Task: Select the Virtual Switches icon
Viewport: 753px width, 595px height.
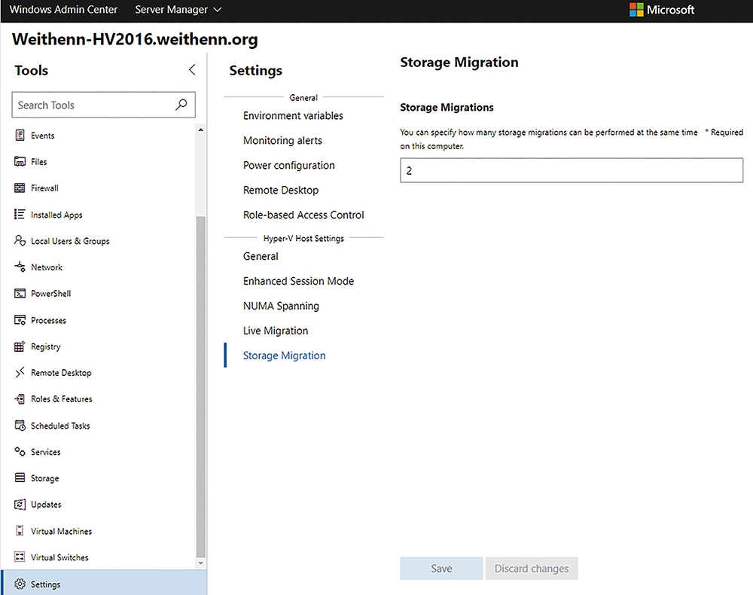Action: click(x=20, y=557)
